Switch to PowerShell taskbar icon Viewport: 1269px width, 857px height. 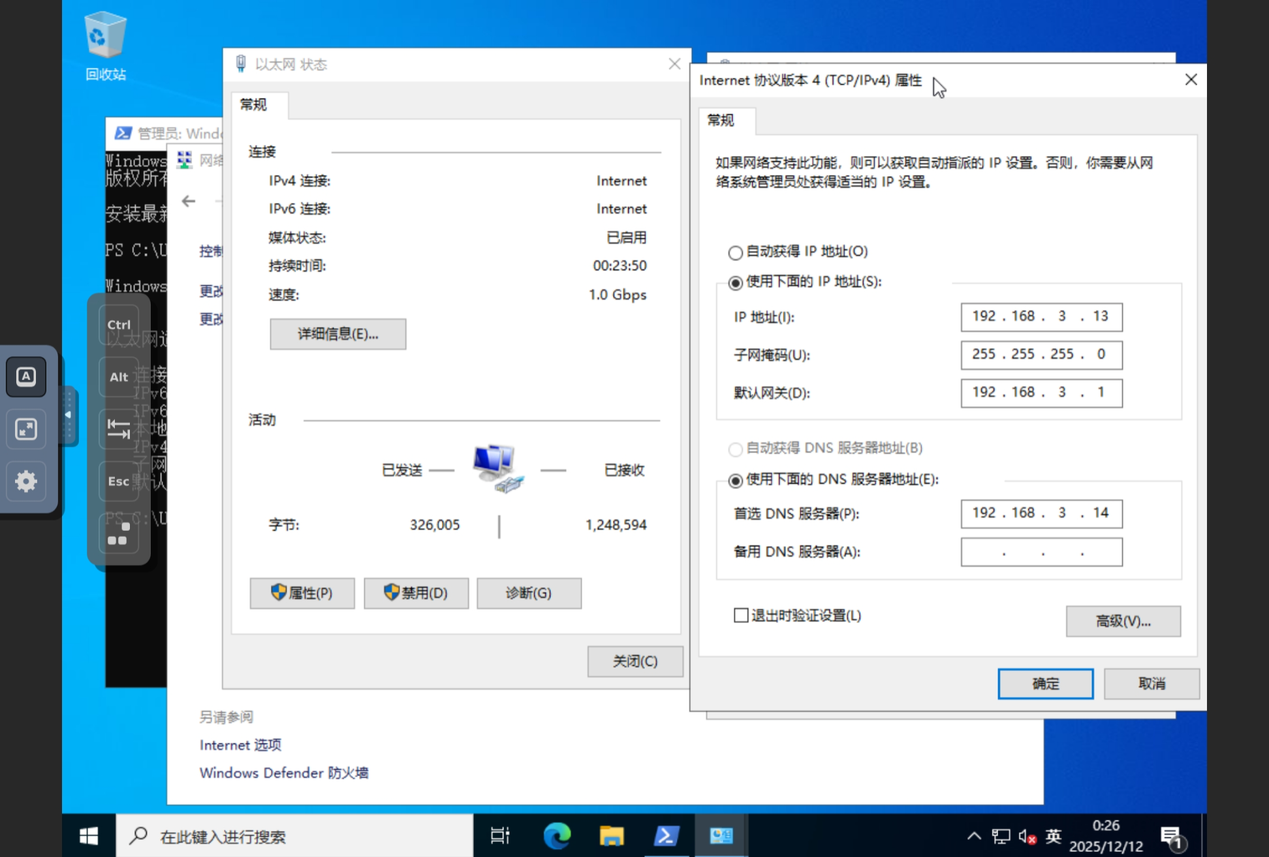pyautogui.click(x=666, y=835)
